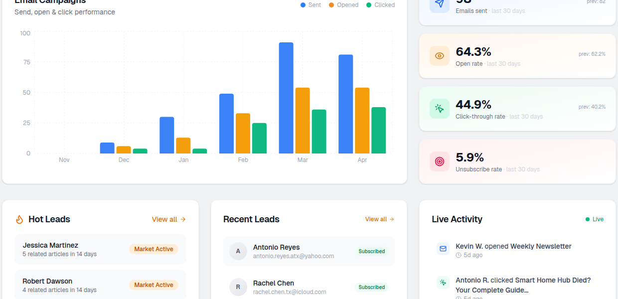
Task: Click the Live Activity heading
Action: [457, 219]
